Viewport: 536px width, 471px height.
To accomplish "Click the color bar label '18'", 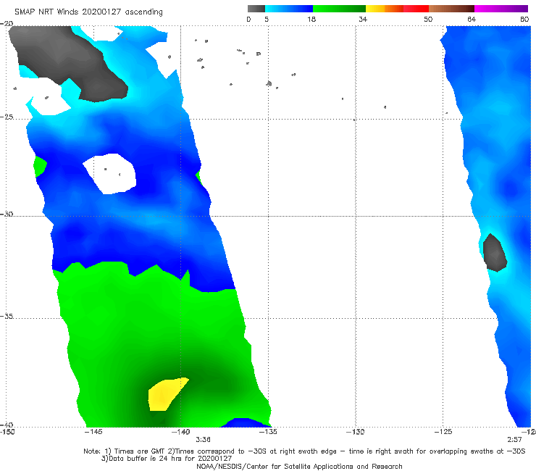I will coord(311,19).
